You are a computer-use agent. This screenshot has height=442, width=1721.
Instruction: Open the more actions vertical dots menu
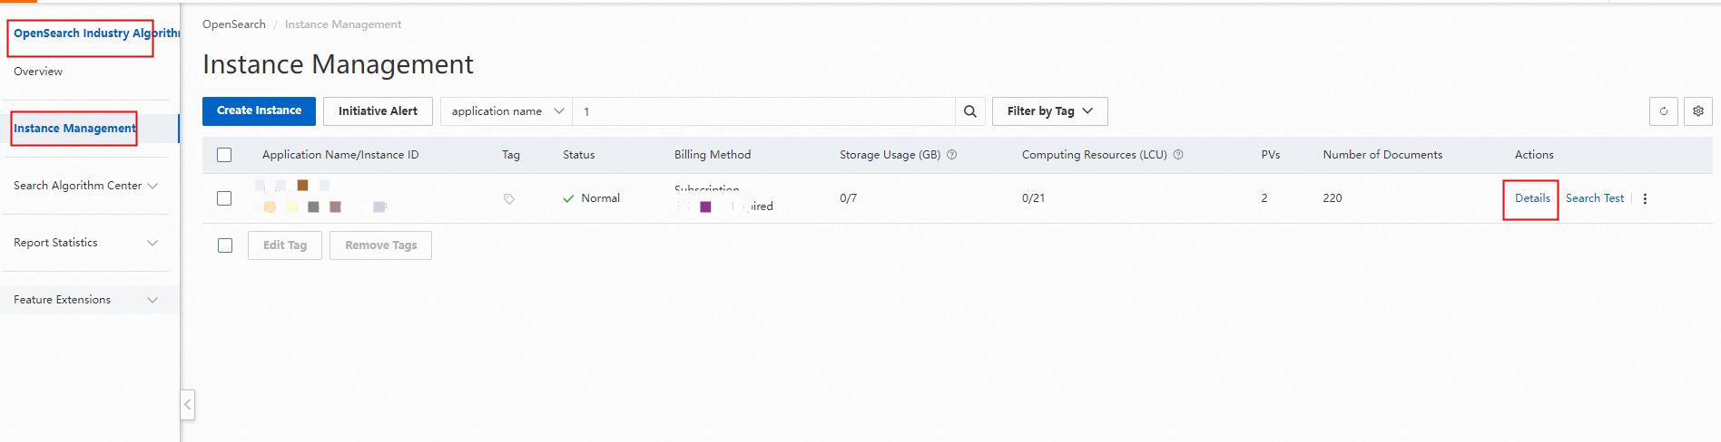pos(1645,199)
